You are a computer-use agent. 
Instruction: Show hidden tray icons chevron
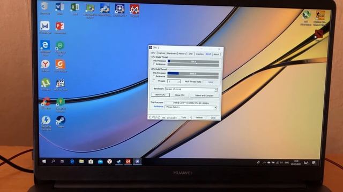click(264, 162)
